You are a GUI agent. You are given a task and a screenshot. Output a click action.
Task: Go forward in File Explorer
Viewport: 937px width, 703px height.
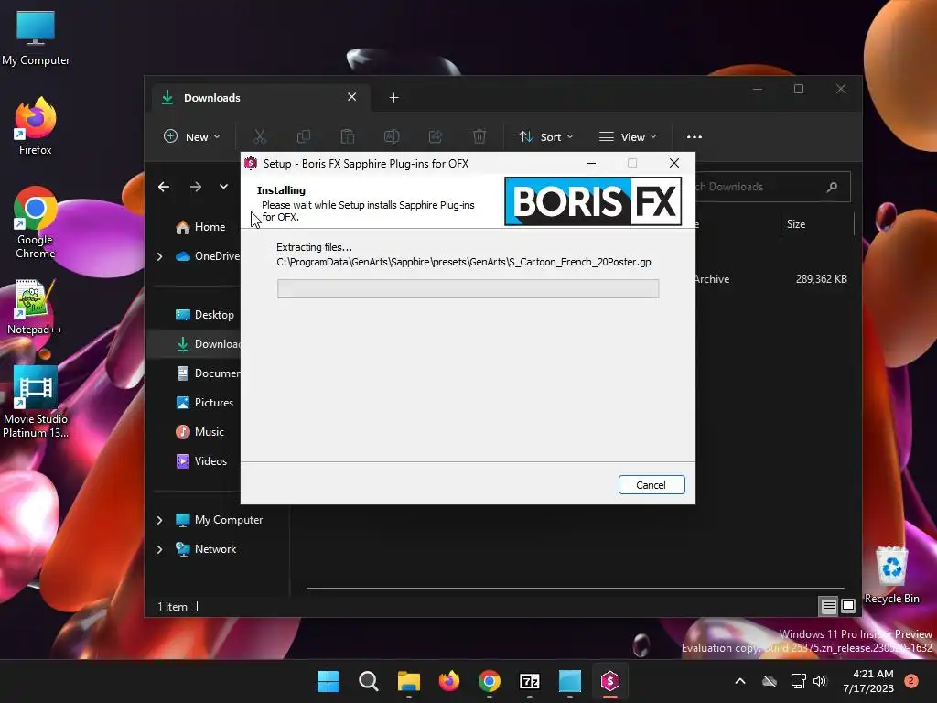(196, 187)
